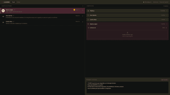Expand the Pública context folder
The height and width of the screenshot is (95, 170).
pyautogui.click(x=167, y=11)
